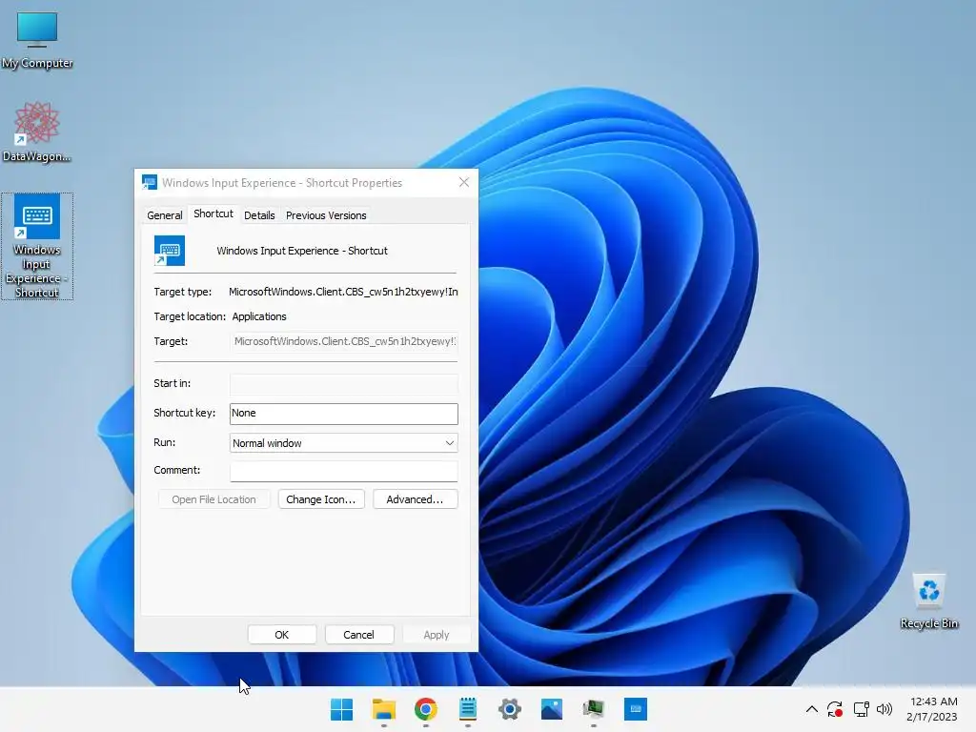Show hidden system tray icons
The height and width of the screenshot is (732, 976).
[812, 709]
